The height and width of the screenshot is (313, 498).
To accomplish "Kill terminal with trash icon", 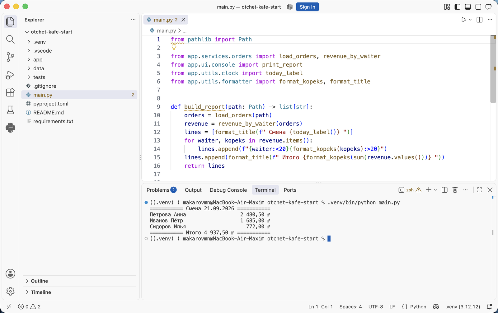I will pos(455,190).
